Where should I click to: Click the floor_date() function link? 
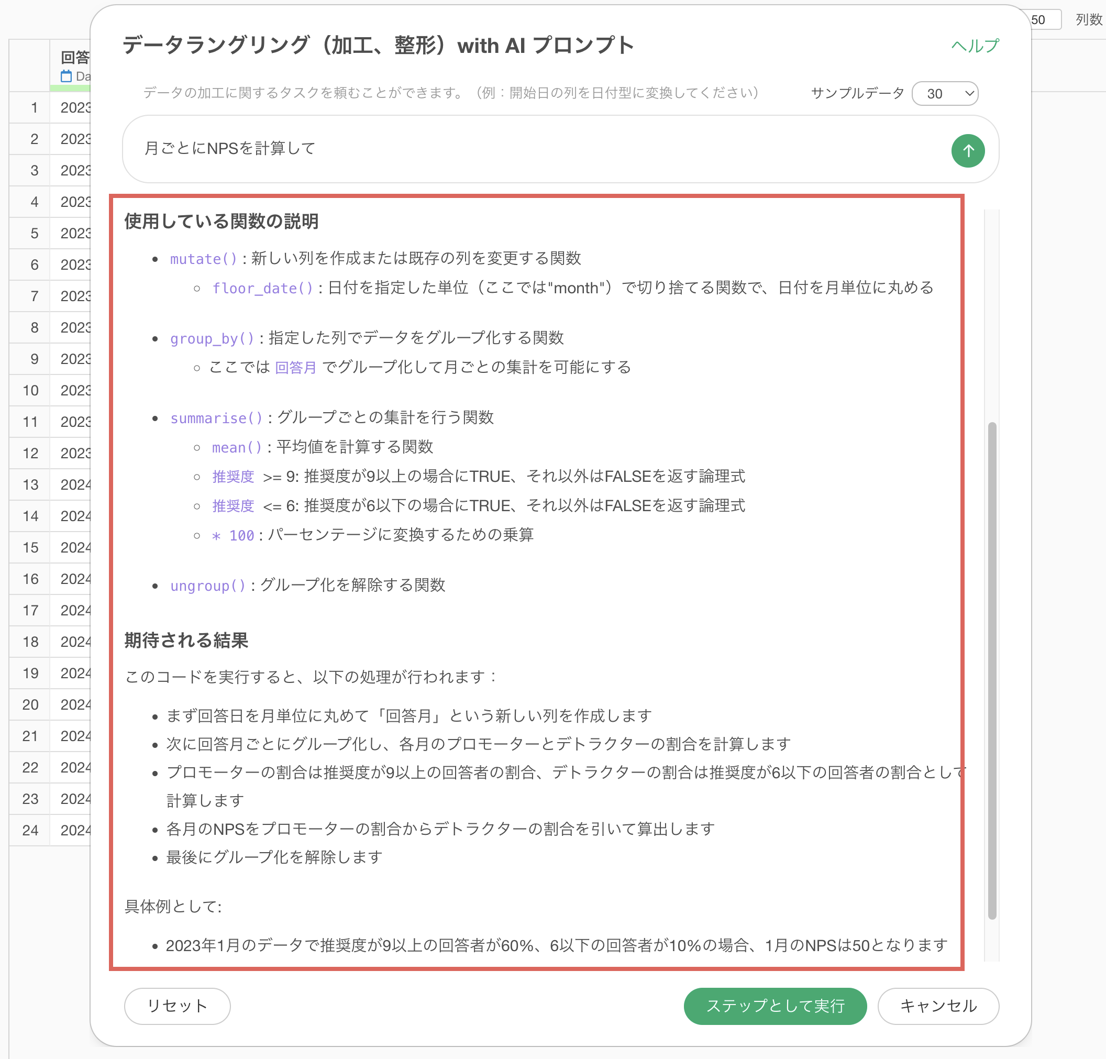262,289
